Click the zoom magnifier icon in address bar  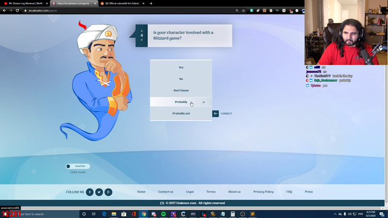tap(237, 10)
